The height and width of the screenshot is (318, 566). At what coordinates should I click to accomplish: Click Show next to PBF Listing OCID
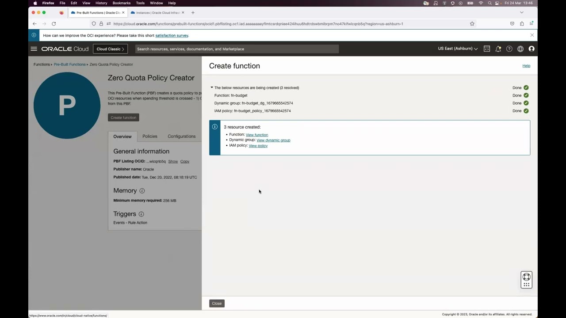click(173, 162)
